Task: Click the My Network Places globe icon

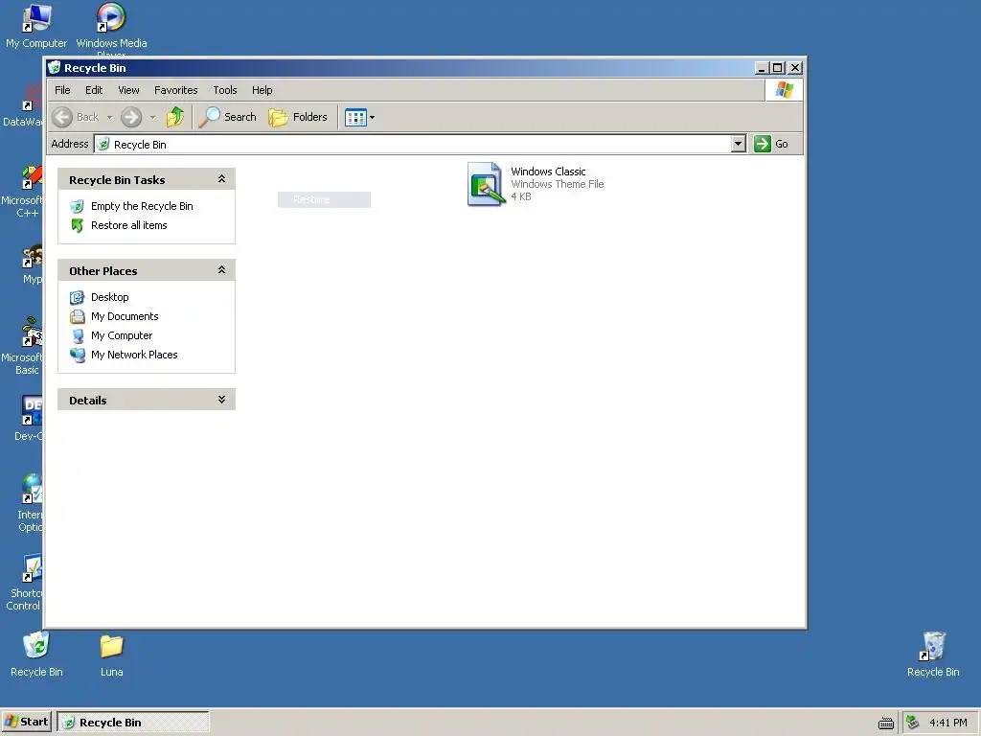Action: (x=77, y=355)
